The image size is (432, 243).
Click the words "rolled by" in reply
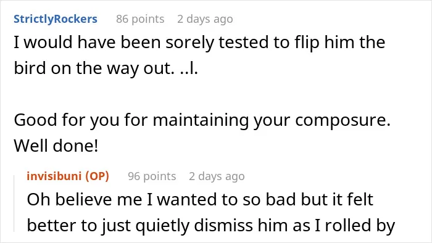pos(360,226)
